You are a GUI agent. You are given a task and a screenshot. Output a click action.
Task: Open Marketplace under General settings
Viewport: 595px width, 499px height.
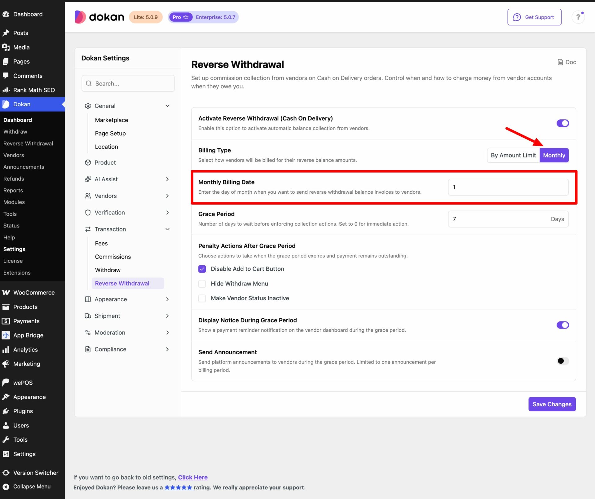click(x=112, y=120)
